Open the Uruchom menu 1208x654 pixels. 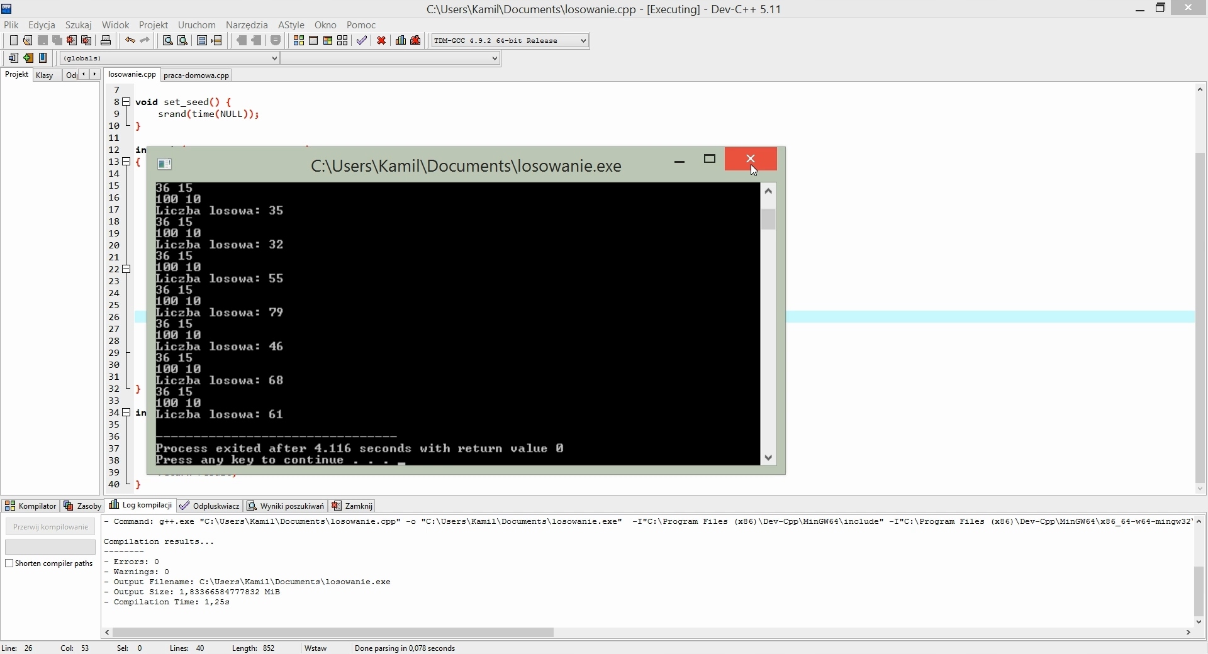(196, 25)
